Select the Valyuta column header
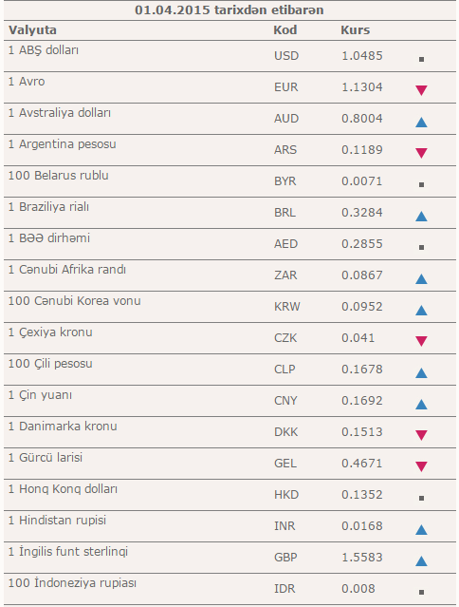 coord(32,30)
